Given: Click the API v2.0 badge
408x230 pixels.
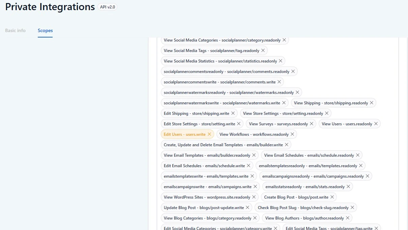Looking at the screenshot, I should (108, 7).
